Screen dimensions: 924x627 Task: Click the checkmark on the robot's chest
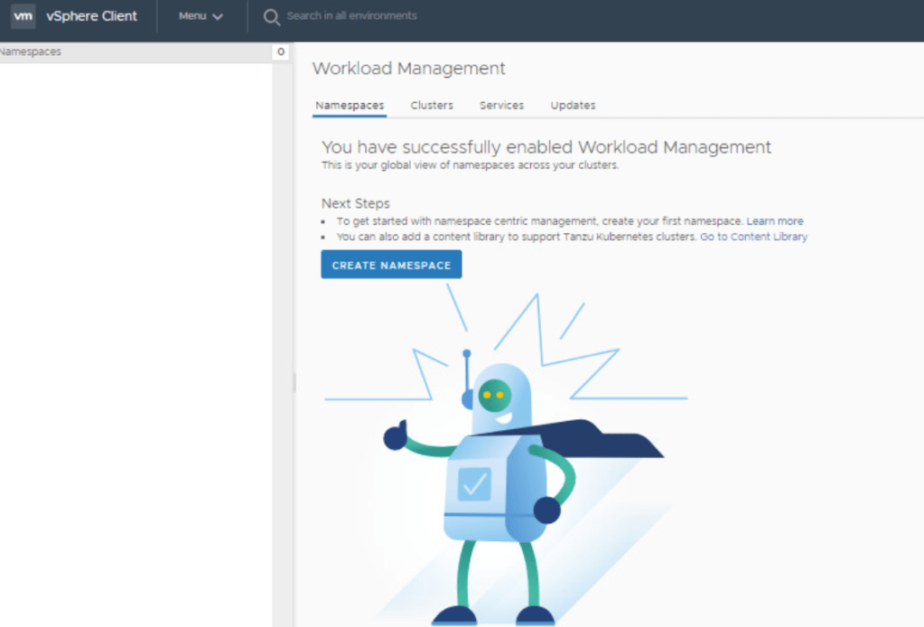pos(473,485)
